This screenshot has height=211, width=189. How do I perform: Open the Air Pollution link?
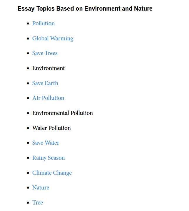[x=48, y=98]
